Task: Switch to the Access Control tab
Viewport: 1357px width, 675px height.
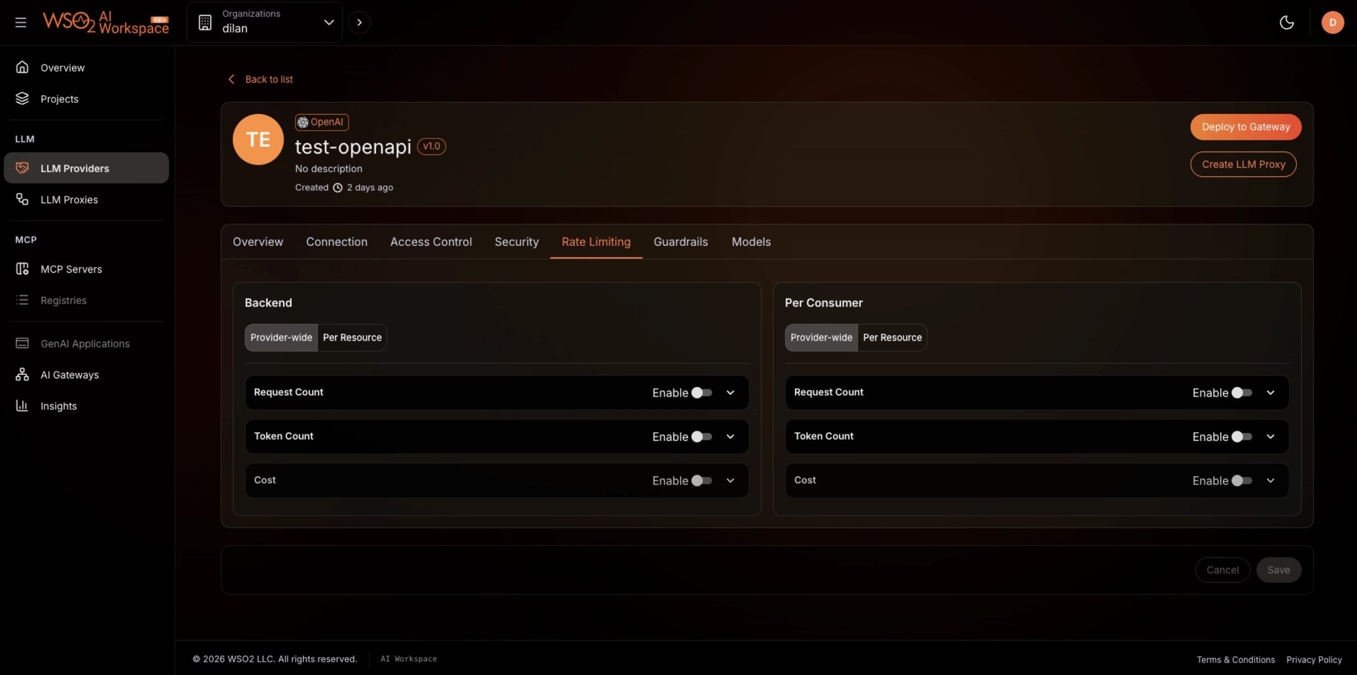Action: [x=431, y=242]
